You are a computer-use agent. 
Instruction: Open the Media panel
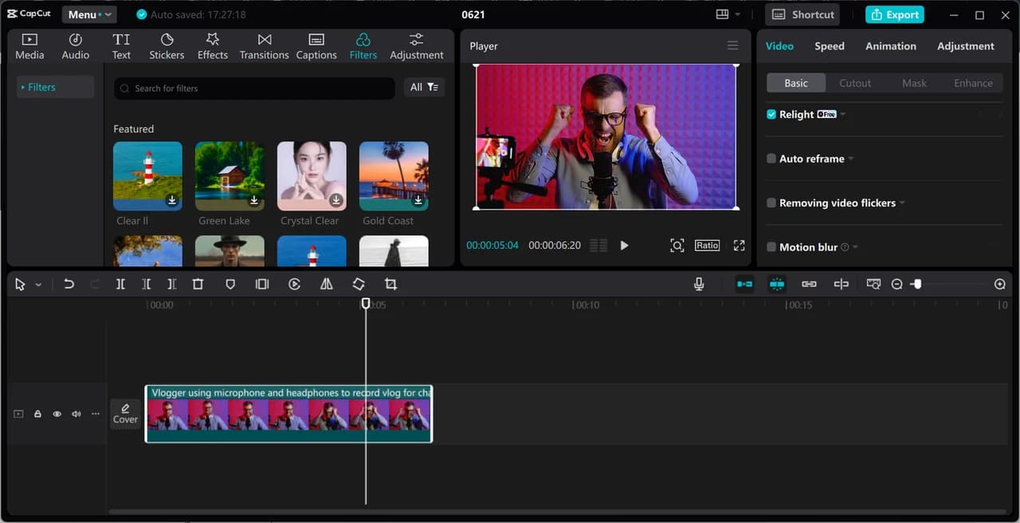pyautogui.click(x=29, y=47)
